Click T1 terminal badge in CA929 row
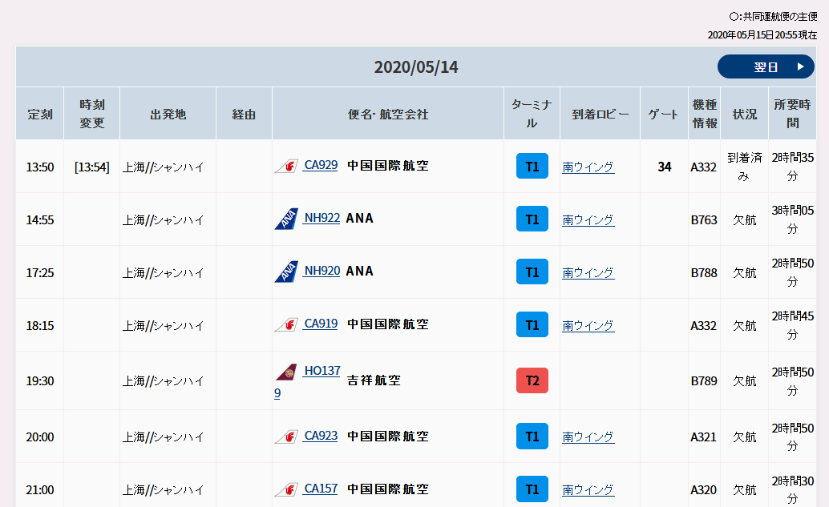Screen dimensions: 829x507 coord(532,167)
